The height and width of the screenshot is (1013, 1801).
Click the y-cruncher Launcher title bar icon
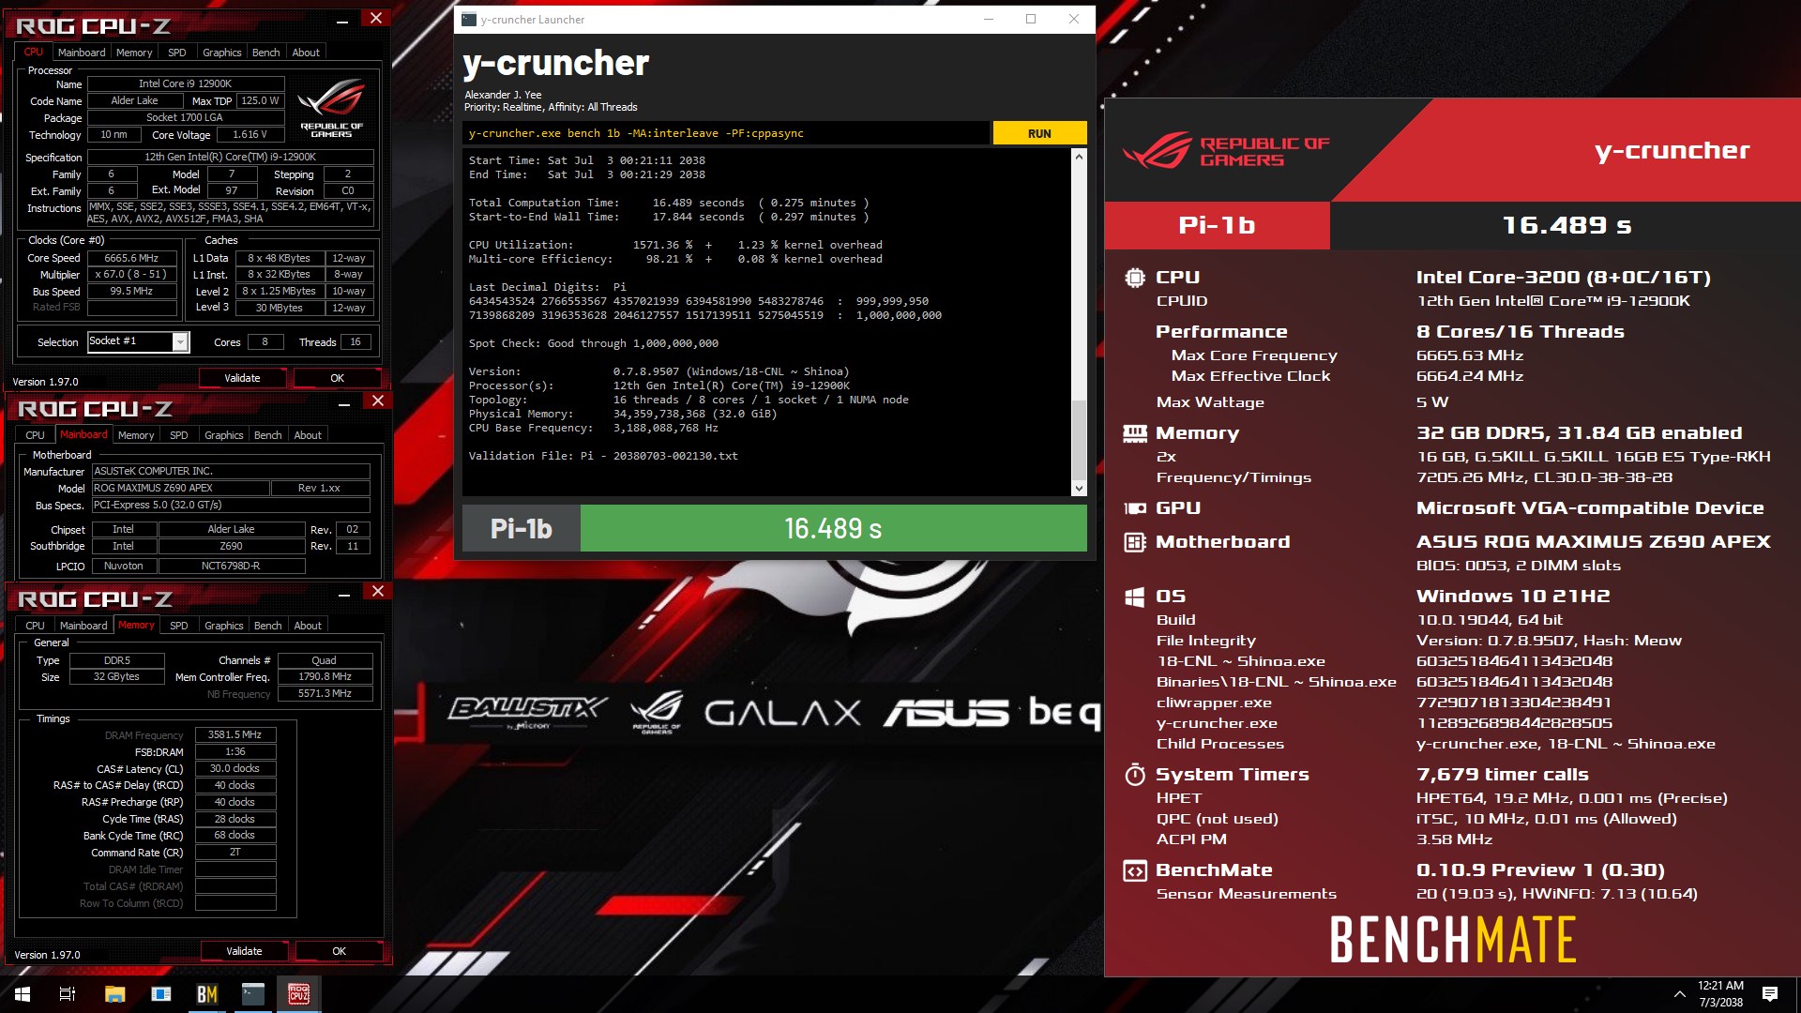469,19
